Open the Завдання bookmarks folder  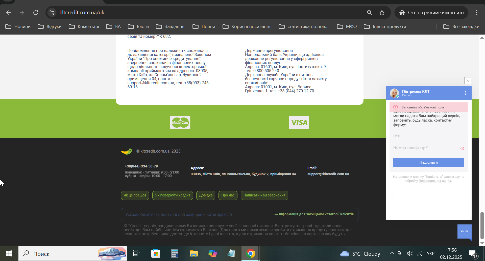(x=170, y=26)
